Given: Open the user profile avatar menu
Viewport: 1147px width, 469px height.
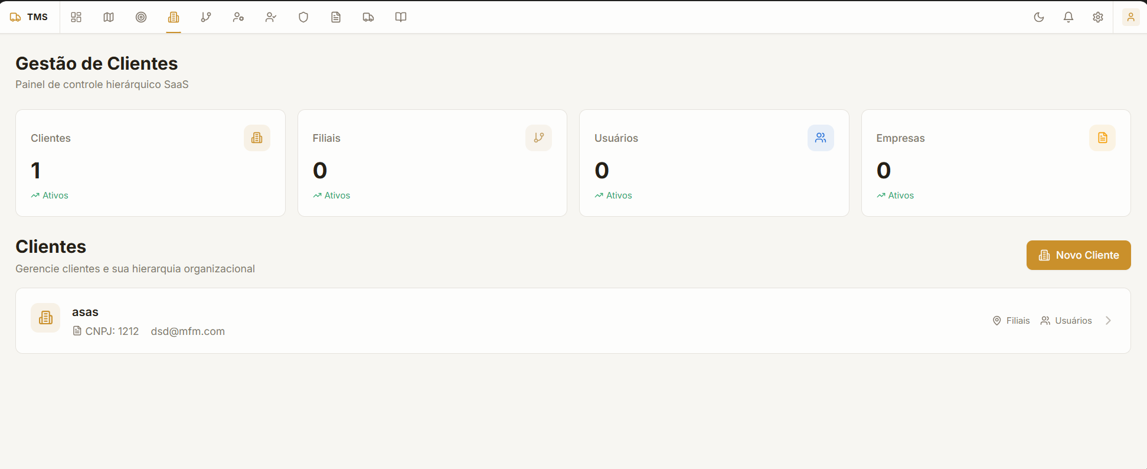Looking at the screenshot, I should coord(1130,17).
